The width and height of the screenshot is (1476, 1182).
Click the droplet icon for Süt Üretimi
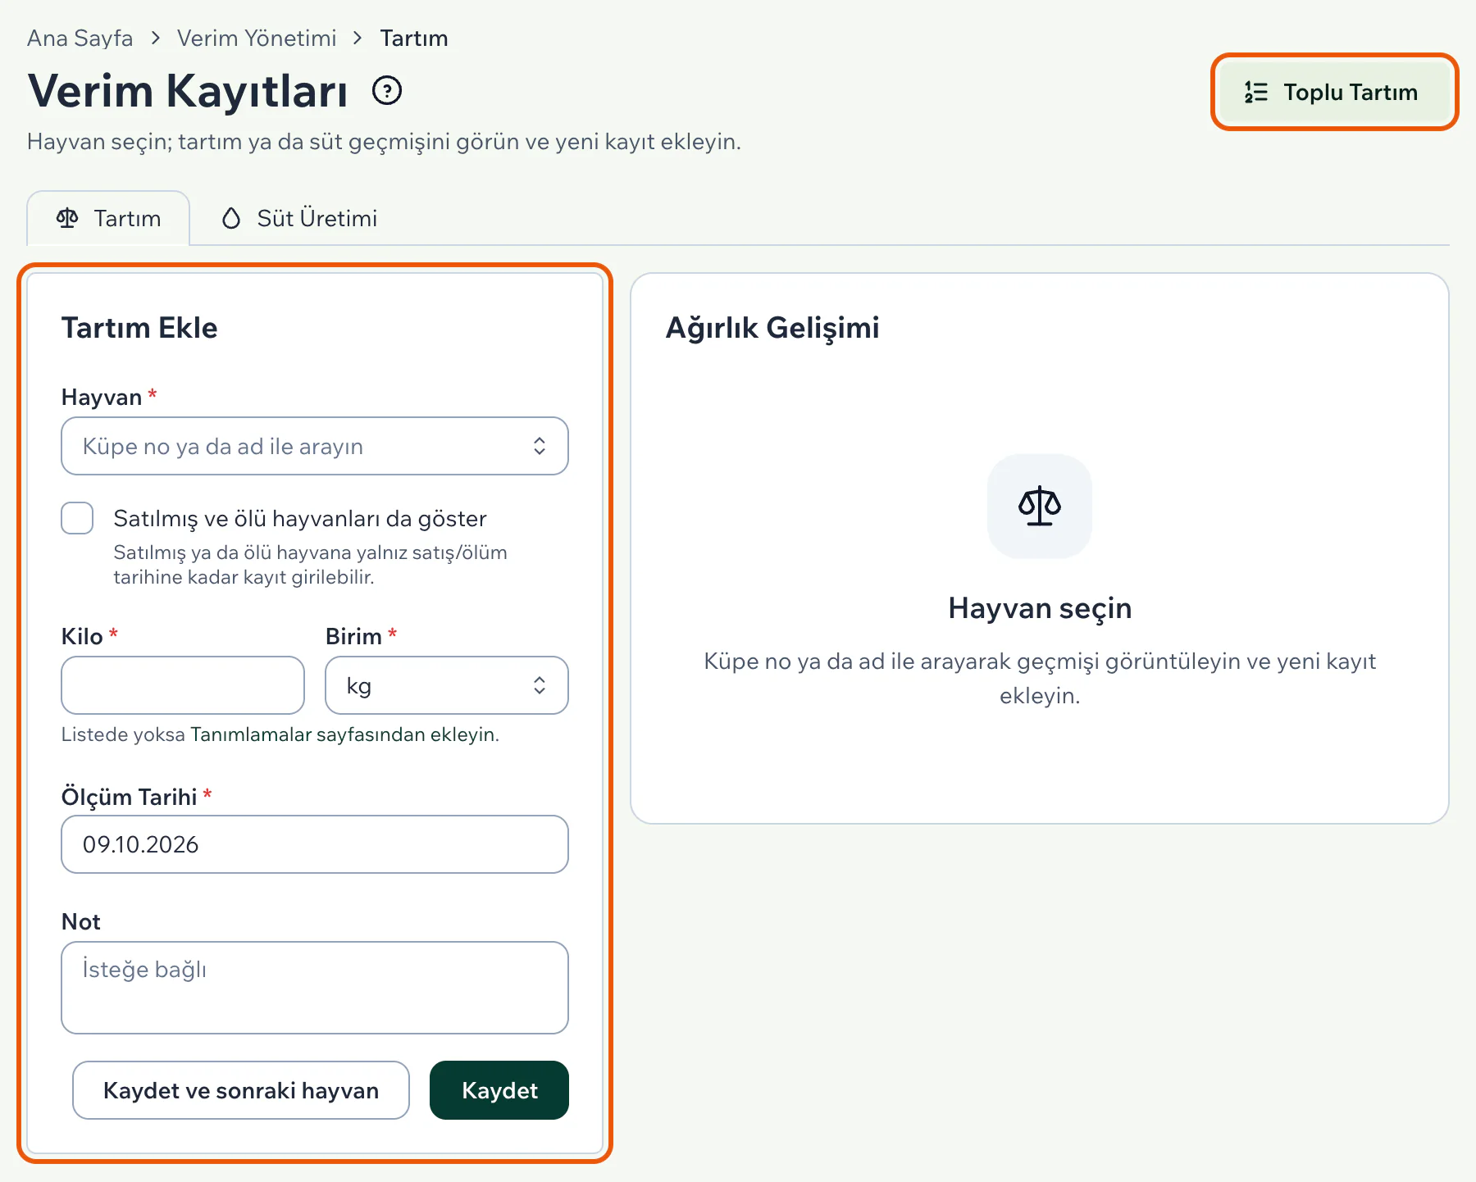click(231, 218)
